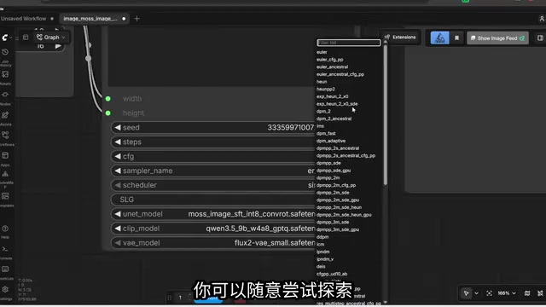
Task: Pick lms sampler entry
Action: click(320, 126)
